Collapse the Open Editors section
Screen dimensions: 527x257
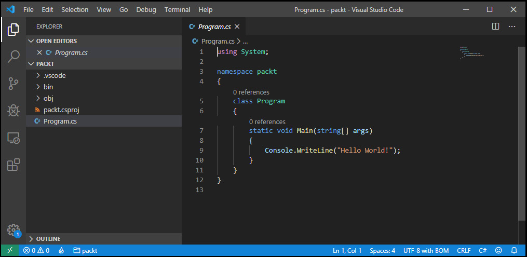click(x=31, y=41)
